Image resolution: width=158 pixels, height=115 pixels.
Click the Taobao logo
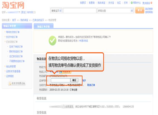tap(13, 5)
